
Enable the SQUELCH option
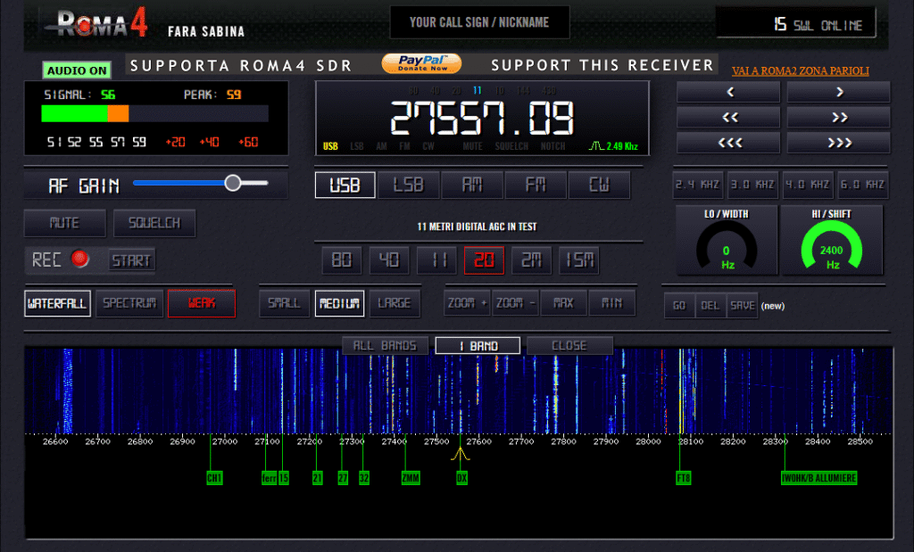tap(154, 223)
